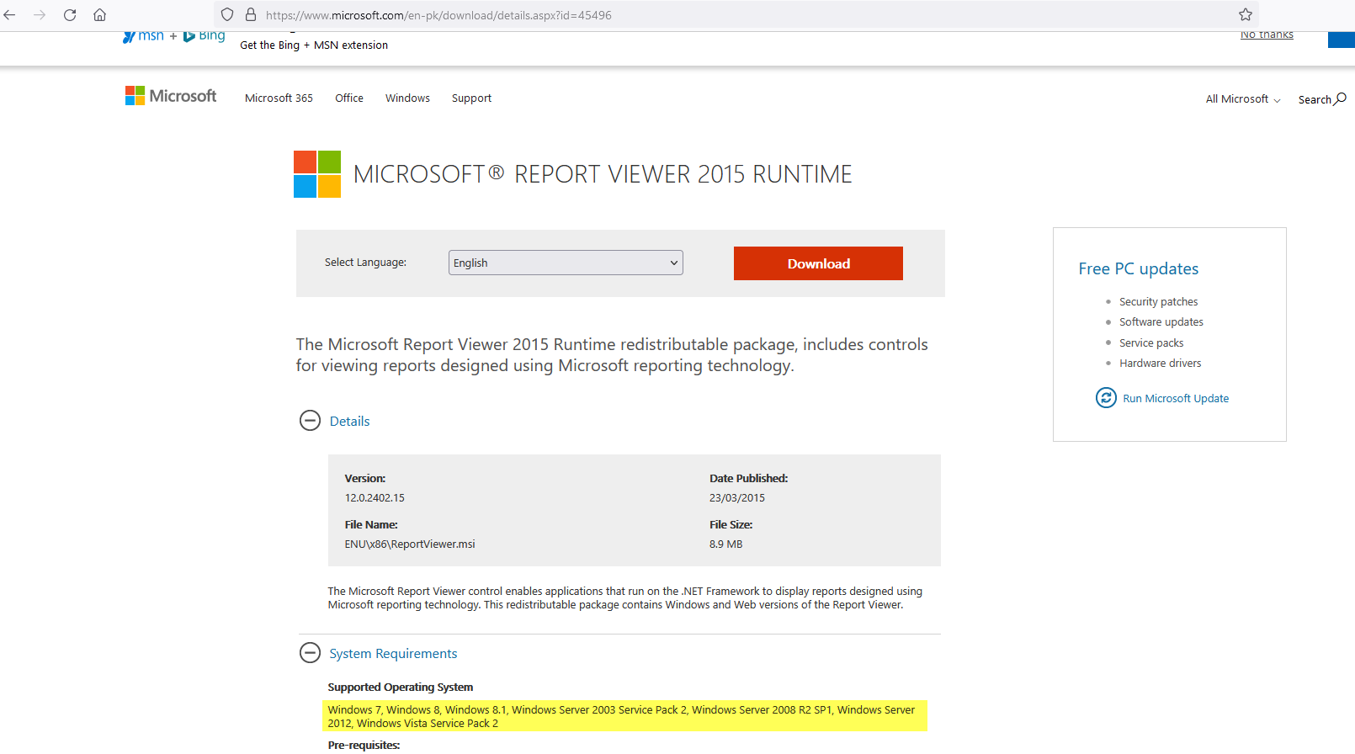Click the msn logo in banner

[x=144, y=36]
